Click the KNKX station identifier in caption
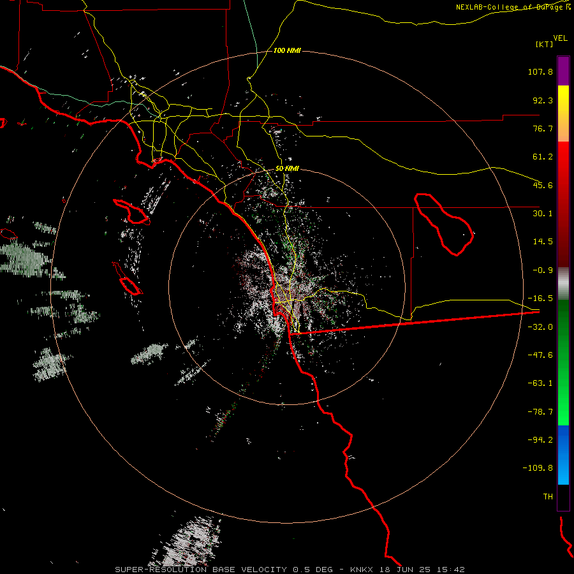574x574 pixels. coord(362,570)
